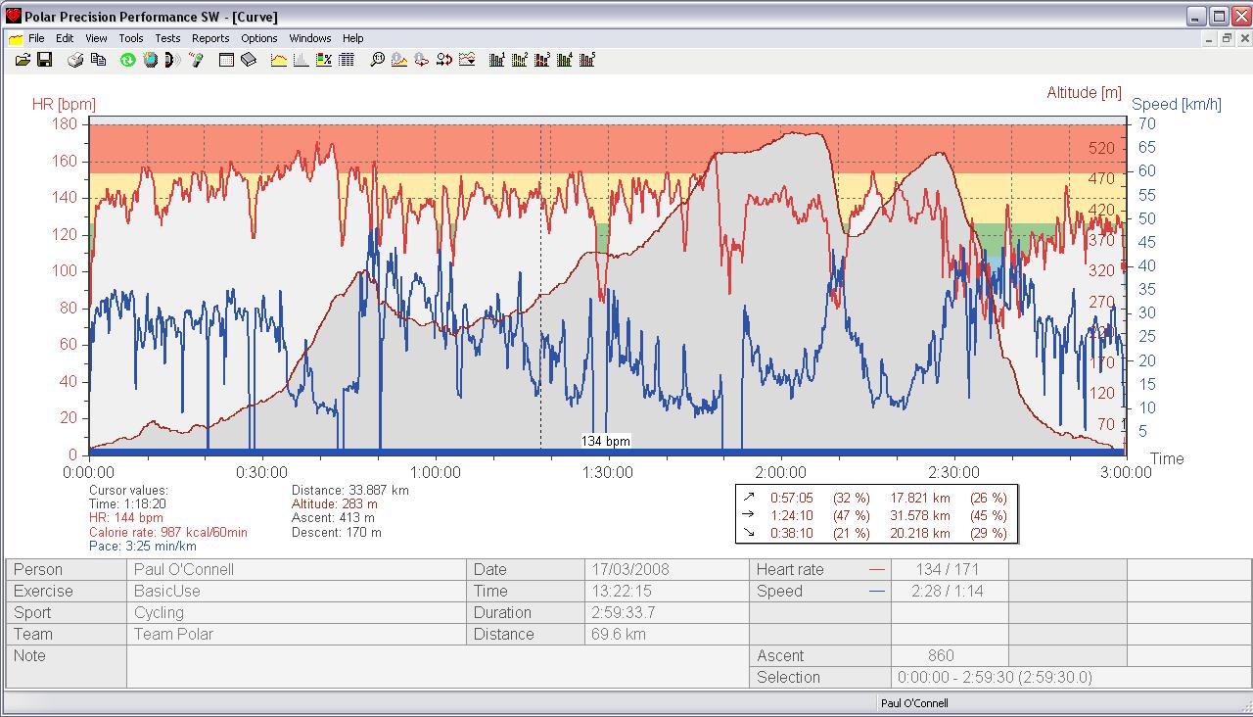
Task: Click the swap arrows toolbar icon
Action: tap(444, 60)
